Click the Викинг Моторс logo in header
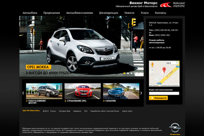 [172, 4]
